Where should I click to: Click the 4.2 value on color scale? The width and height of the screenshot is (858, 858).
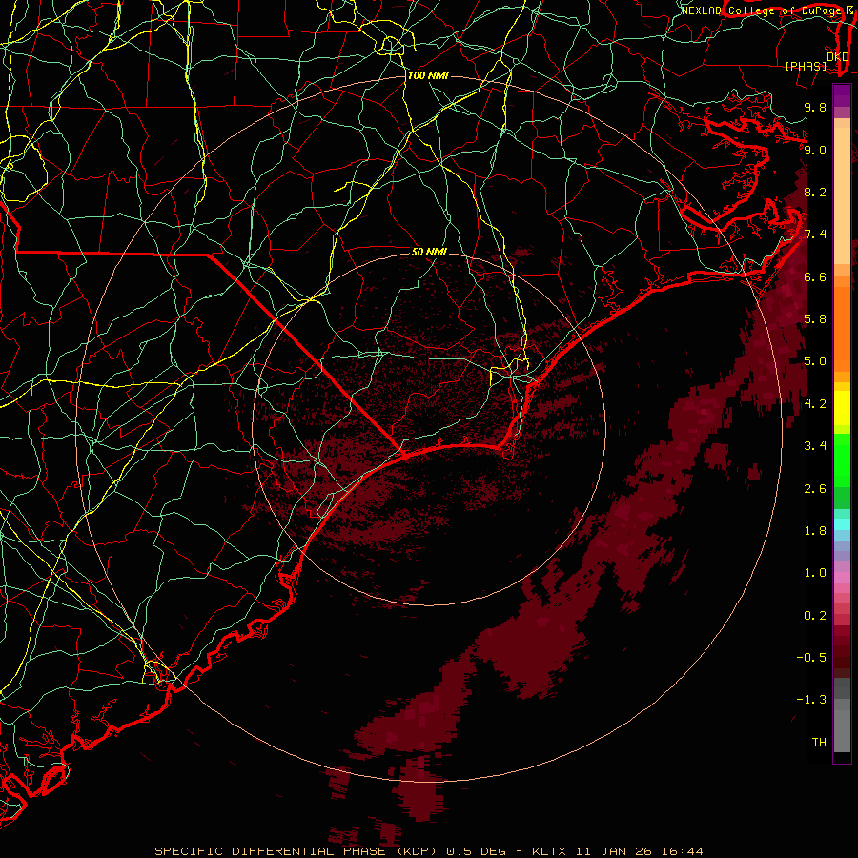815,404
